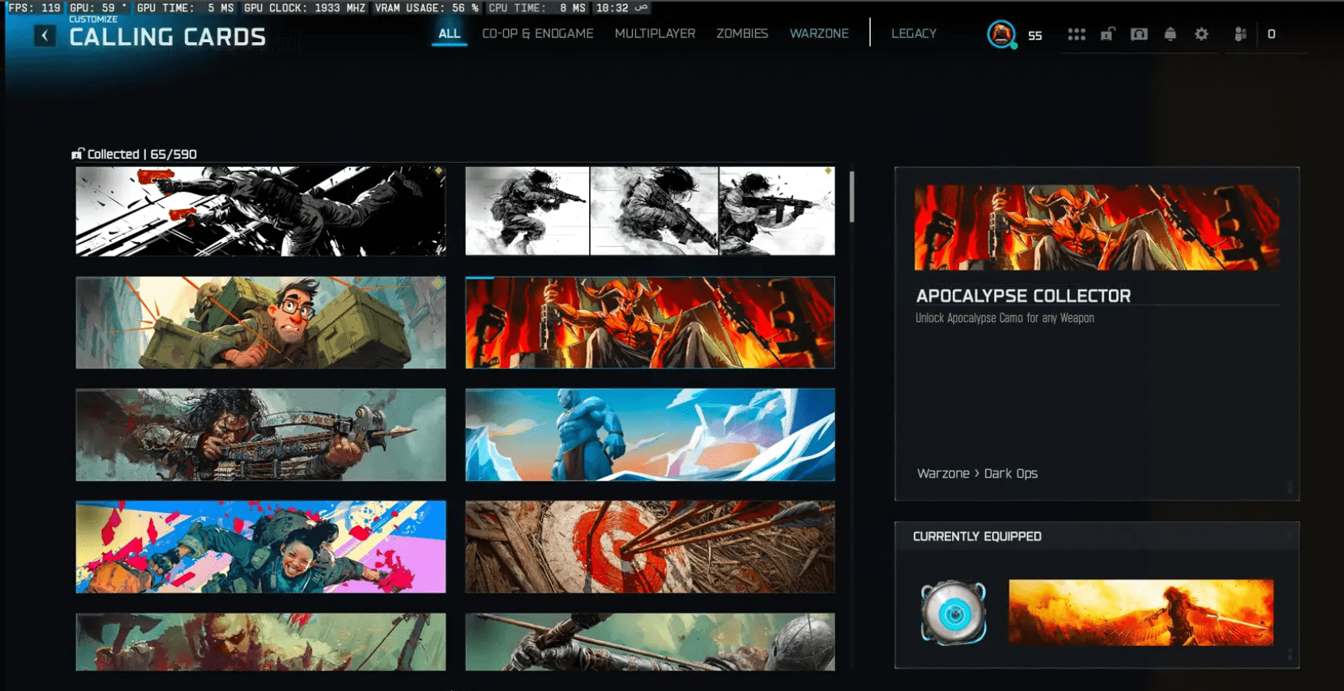
Task: Click the 'CALLING CARDS' page title
Action: point(168,37)
